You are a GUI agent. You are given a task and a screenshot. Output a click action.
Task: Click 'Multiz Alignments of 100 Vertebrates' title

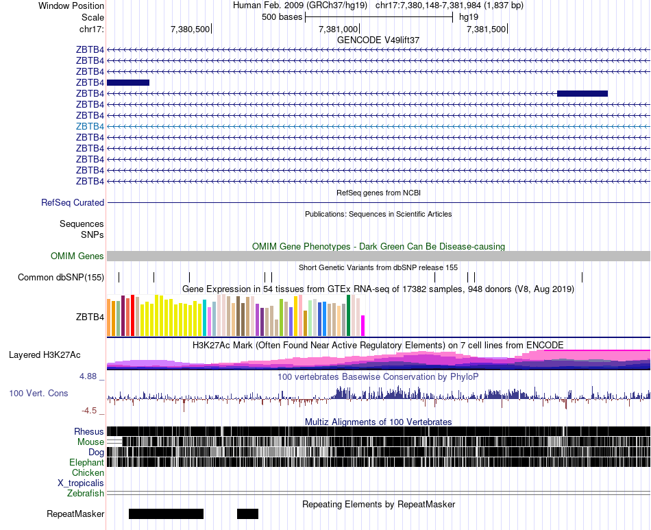tap(378, 422)
